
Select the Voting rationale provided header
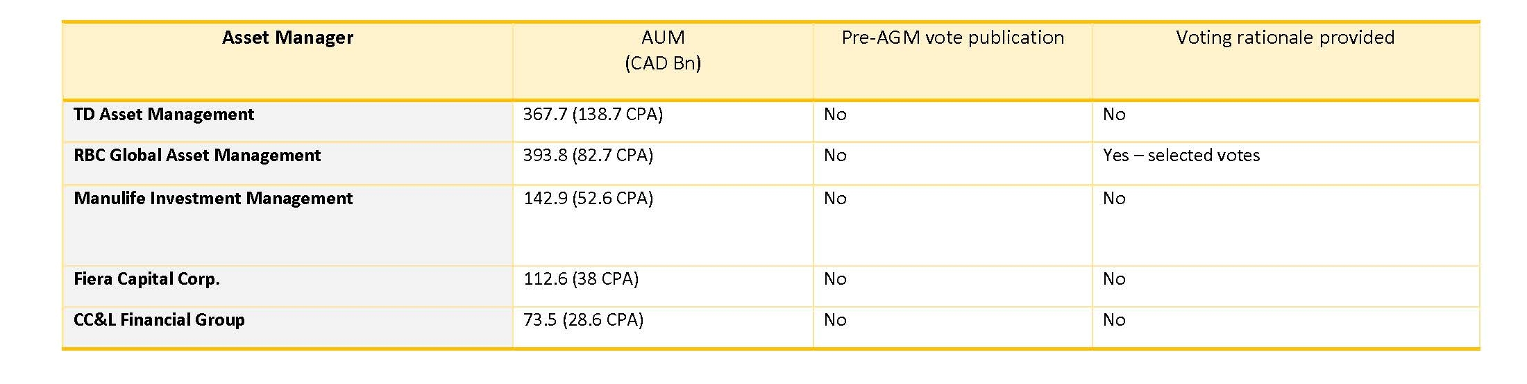click(1285, 37)
